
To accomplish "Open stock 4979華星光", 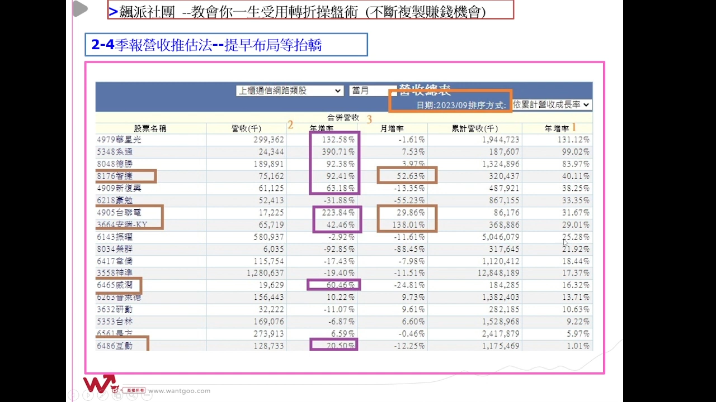I will (x=119, y=140).
